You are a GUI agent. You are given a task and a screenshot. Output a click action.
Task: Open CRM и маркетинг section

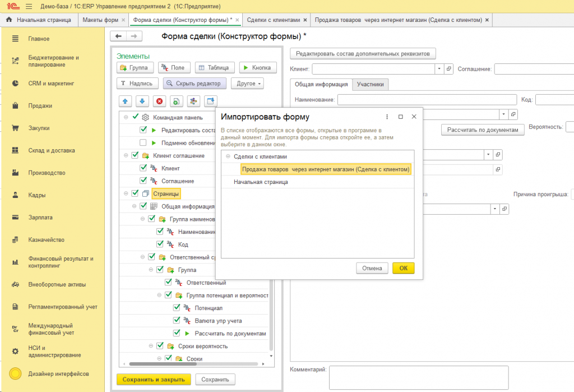51,84
